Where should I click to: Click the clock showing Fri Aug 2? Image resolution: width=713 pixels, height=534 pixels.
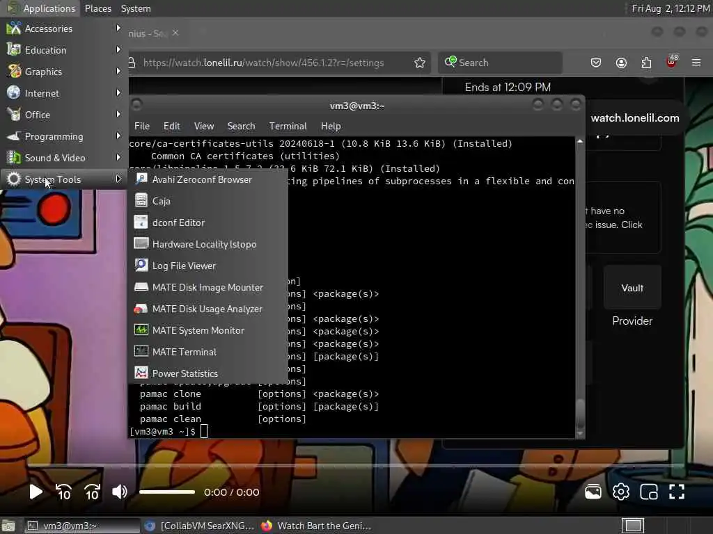[x=671, y=8]
